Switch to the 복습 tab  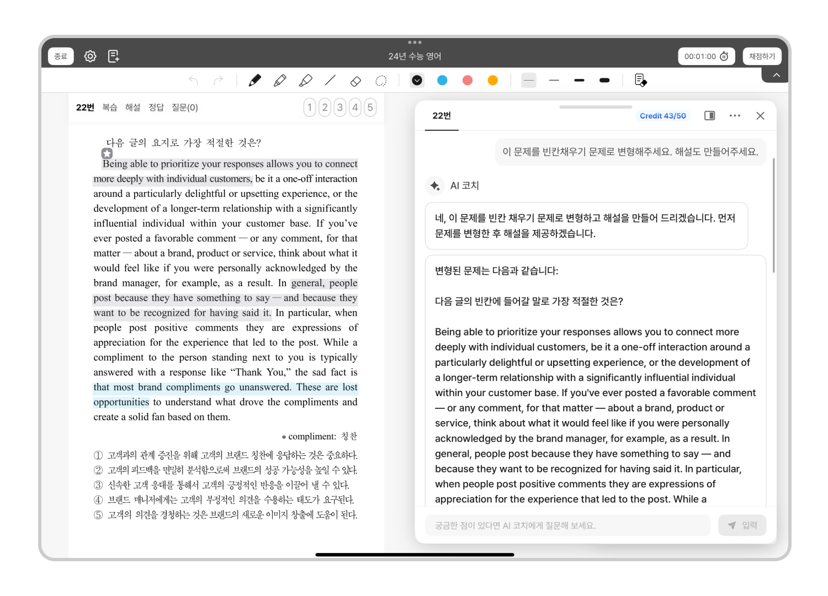[110, 108]
